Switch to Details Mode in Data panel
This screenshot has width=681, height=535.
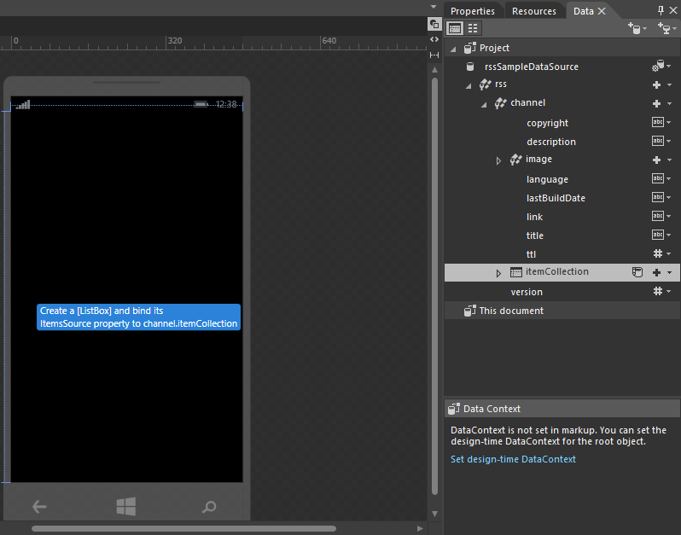pos(473,28)
